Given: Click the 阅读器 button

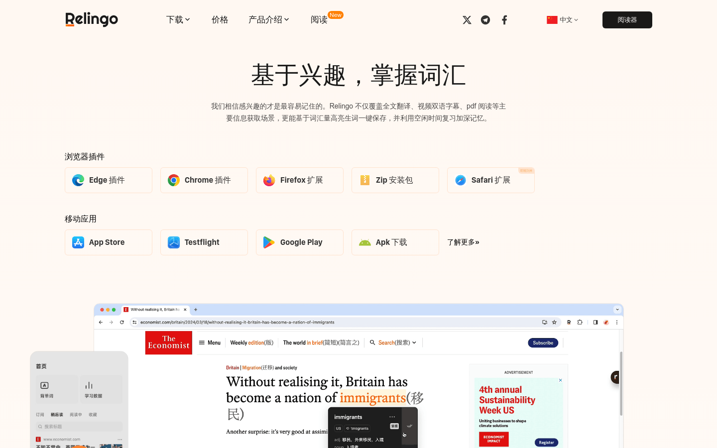Looking at the screenshot, I should pyautogui.click(x=627, y=20).
